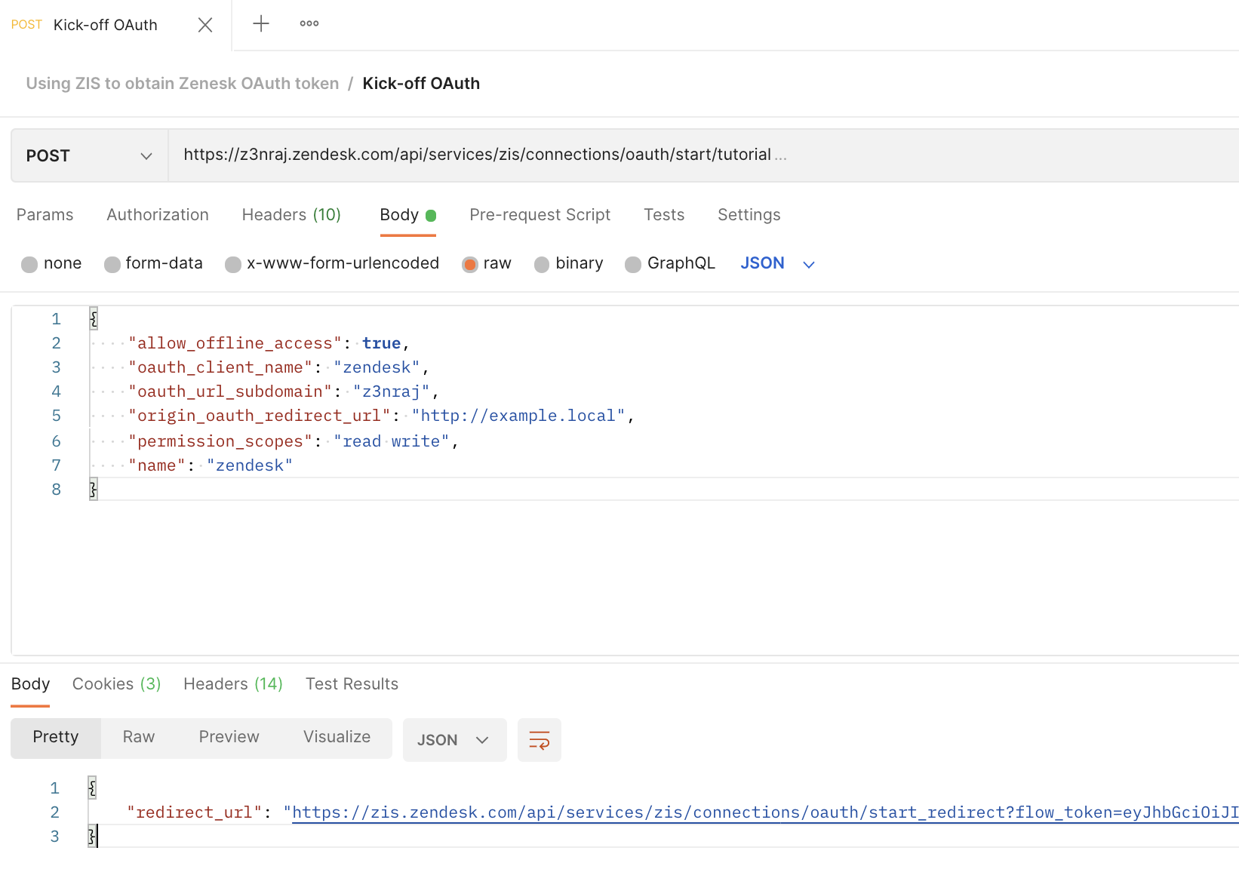Open the Tests tab

click(664, 215)
